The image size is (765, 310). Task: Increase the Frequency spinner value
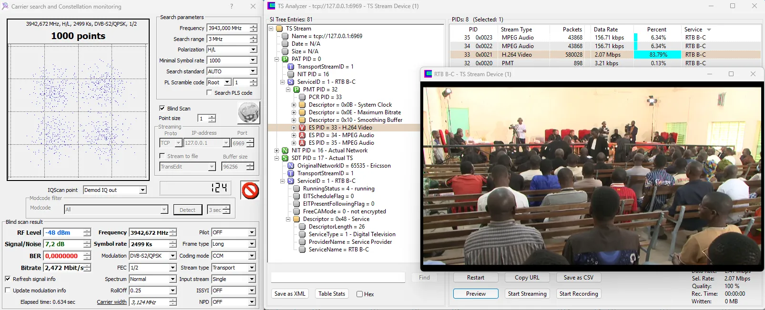tap(253, 26)
